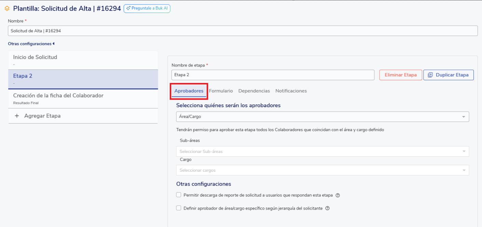Collapse Otras configuraciones expander under Nombre

pyautogui.click(x=31, y=44)
